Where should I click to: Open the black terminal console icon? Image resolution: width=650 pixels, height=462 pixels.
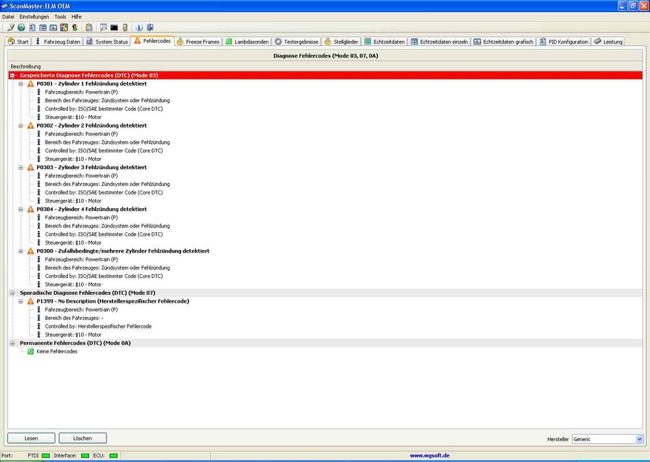(x=114, y=28)
